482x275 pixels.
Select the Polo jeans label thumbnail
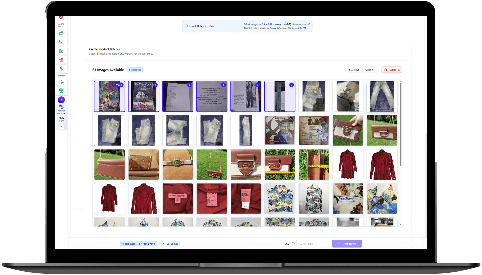348,96
